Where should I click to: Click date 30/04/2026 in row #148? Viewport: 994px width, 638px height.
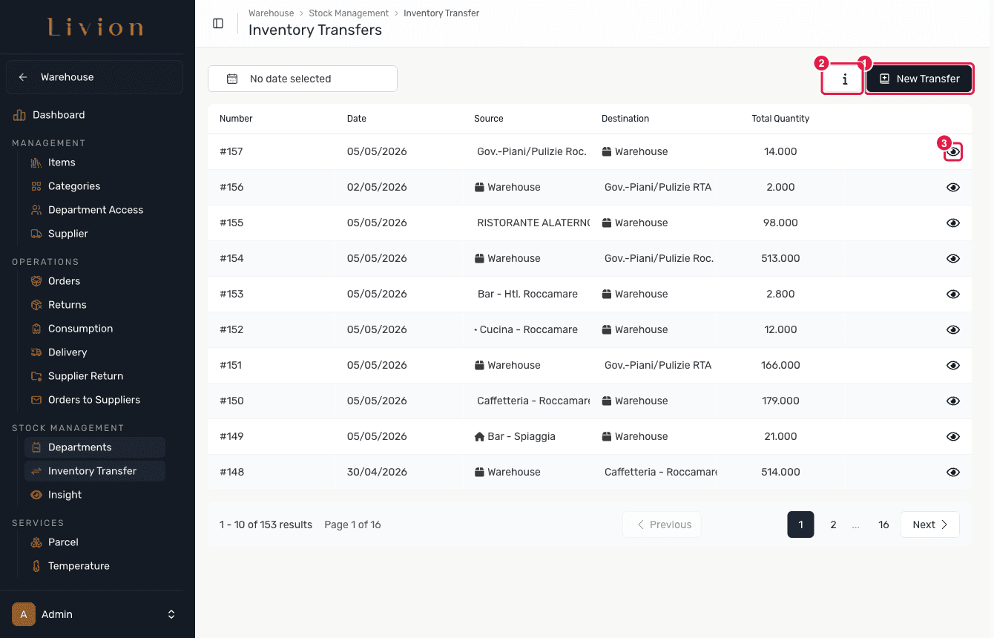coord(377,472)
